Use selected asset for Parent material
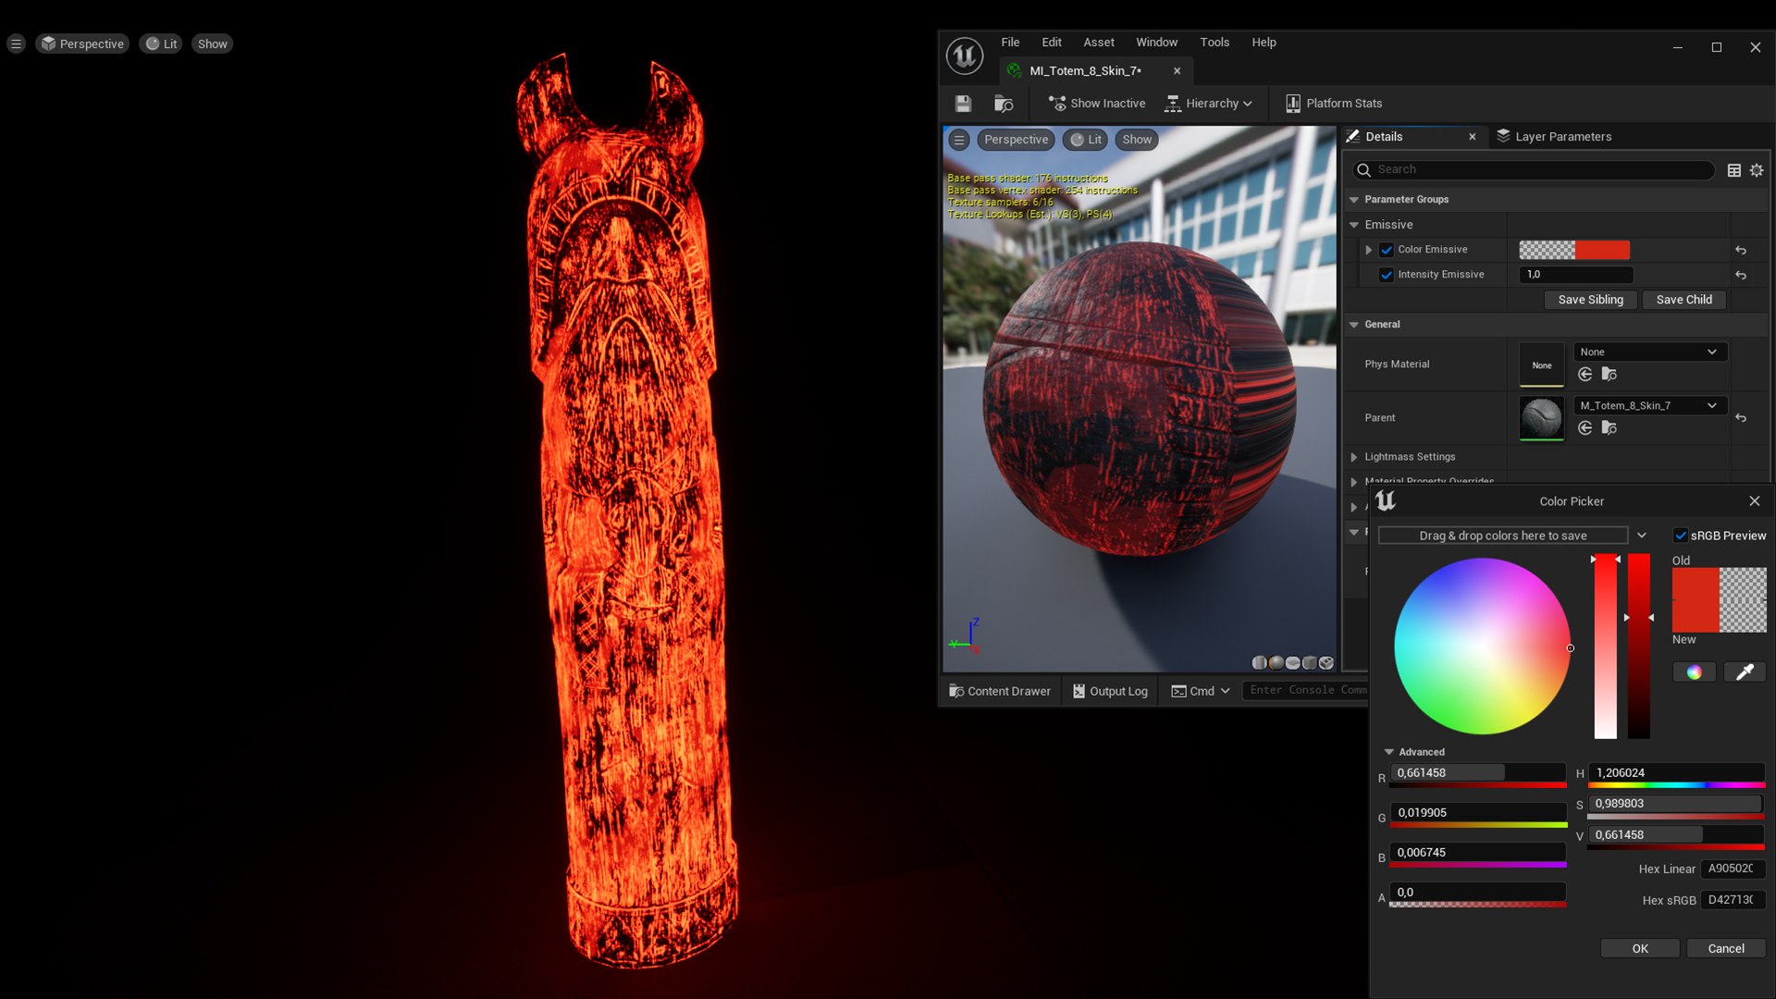The image size is (1776, 999). (x=1585, y=428)
